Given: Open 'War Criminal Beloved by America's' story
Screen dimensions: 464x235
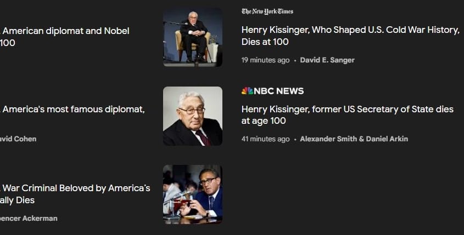Looking at the screenshot, I should coord(75,194).
